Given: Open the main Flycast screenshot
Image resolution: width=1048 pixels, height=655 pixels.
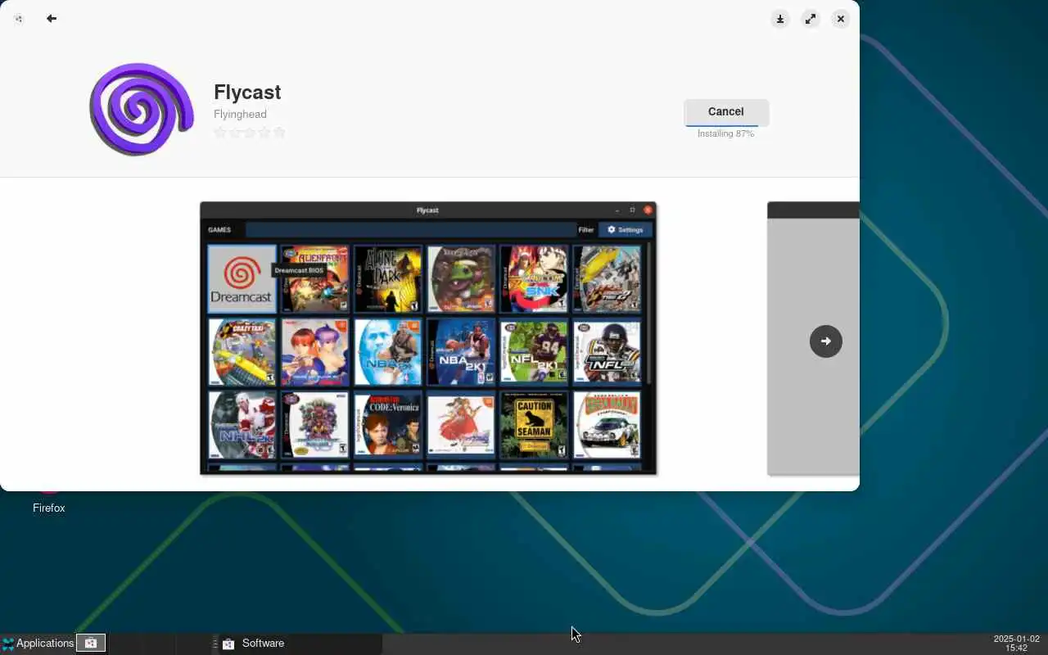Looking at the screenshot, I should coord(428,337).
